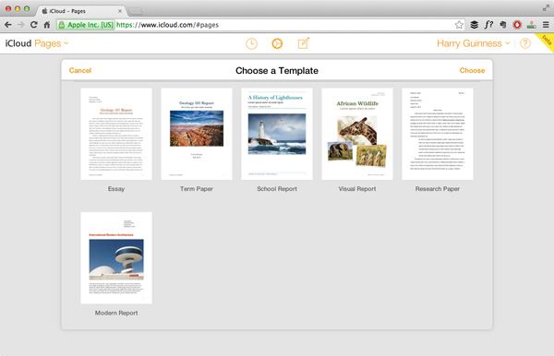Viewport: 554px width, 356px height.
Task: Click the red Opera-style extension icon
Action: [x=517, y=25]
